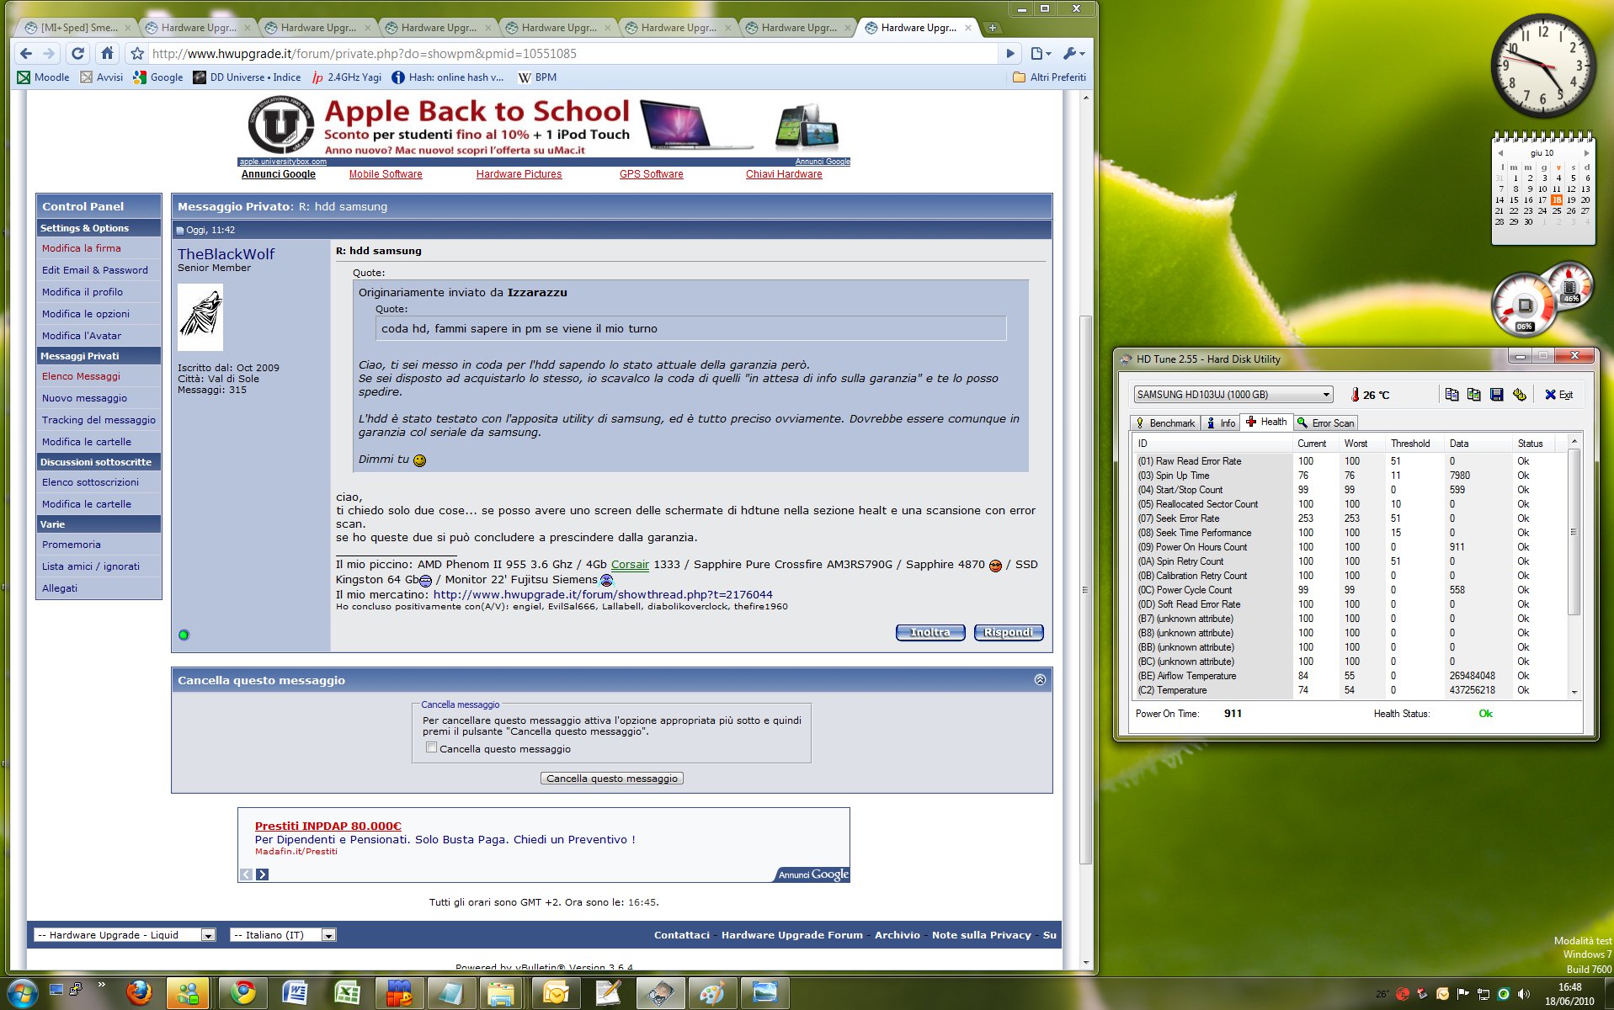Image resolution: width=1614 pixels, height=1010 pixels.
Task: Launch Firefox from the taskbar
Action: [139, 993]
